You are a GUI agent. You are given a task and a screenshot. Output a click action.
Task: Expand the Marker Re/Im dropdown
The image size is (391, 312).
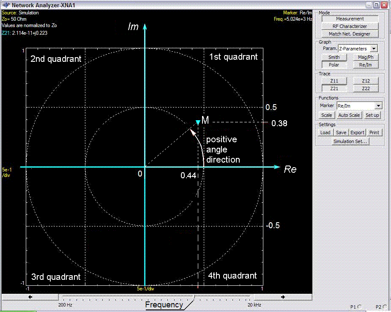[378, 106]
